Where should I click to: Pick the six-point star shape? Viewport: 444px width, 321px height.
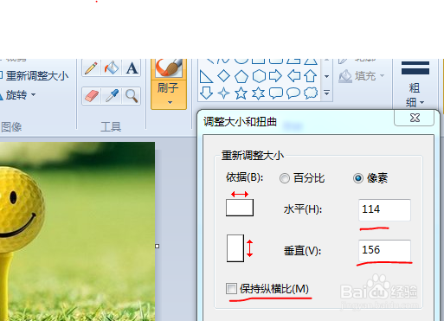(258, 93)
